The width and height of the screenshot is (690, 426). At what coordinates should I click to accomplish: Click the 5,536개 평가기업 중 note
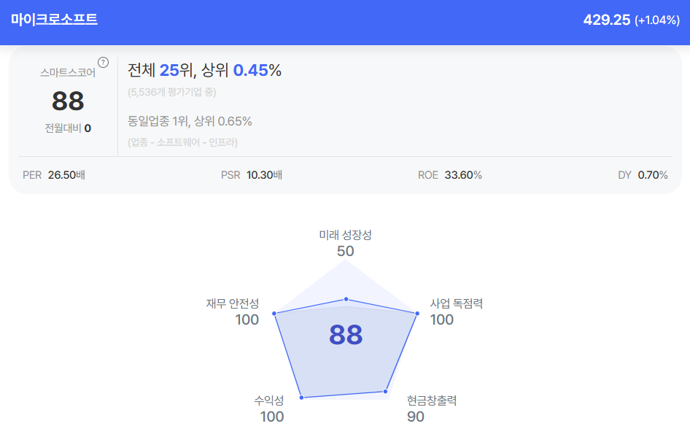tap(171, 92)
